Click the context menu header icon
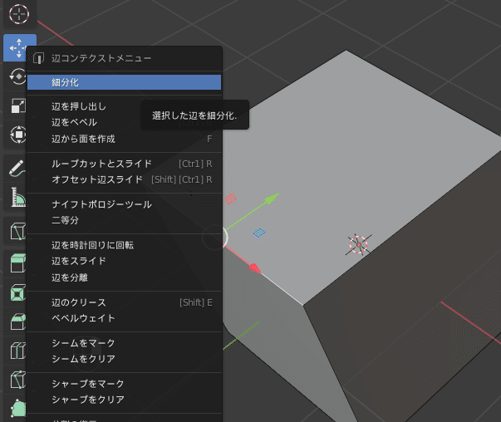The height and width of the screenshot is (422, 501). 38,58
